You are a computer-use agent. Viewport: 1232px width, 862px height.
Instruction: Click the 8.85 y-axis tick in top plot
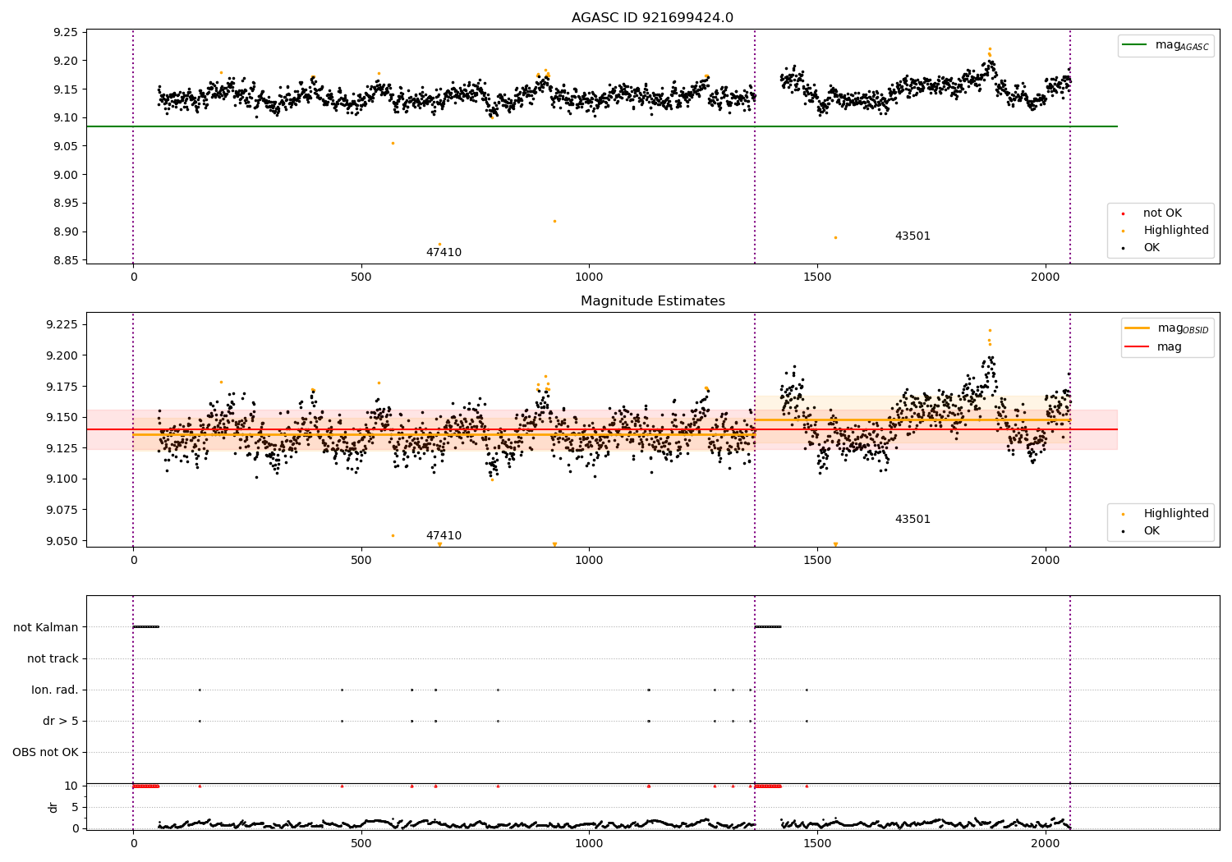[66, 260]
